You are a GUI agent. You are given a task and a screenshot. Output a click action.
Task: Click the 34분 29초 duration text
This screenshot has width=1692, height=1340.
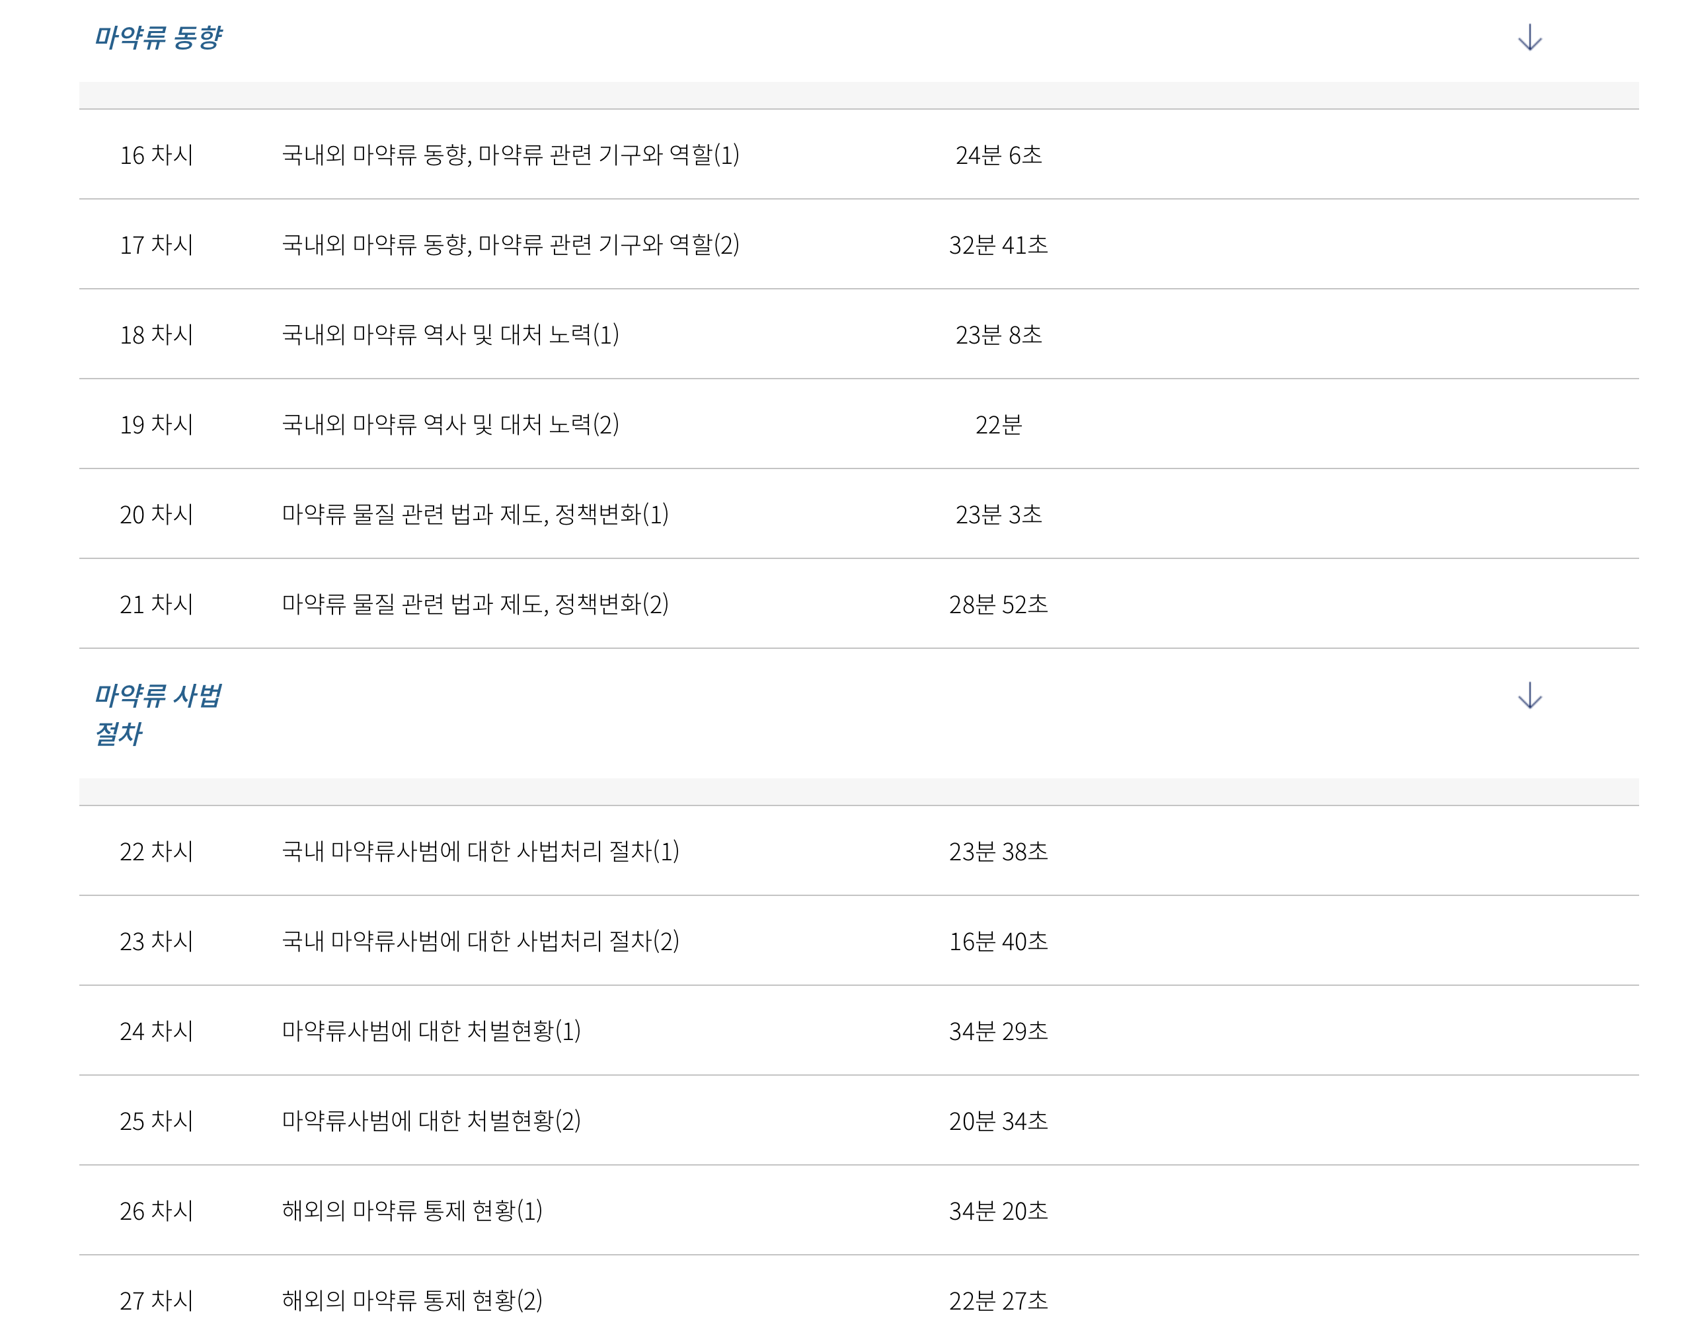click(x=997, y=1031)
